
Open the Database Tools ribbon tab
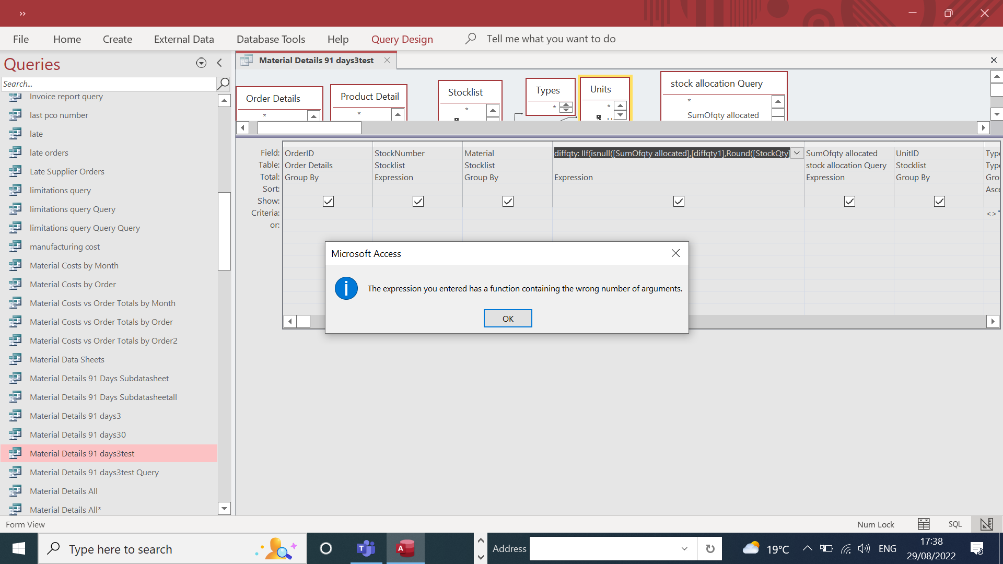tap(271, 39)
